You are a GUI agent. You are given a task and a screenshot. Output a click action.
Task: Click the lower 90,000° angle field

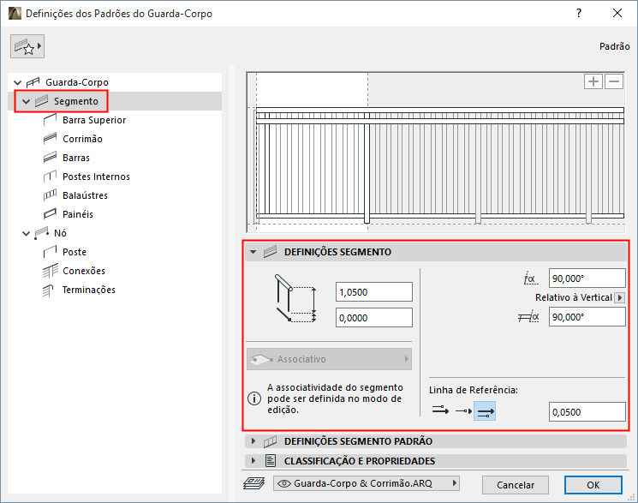pyautogui.click(x=587, y=317)
